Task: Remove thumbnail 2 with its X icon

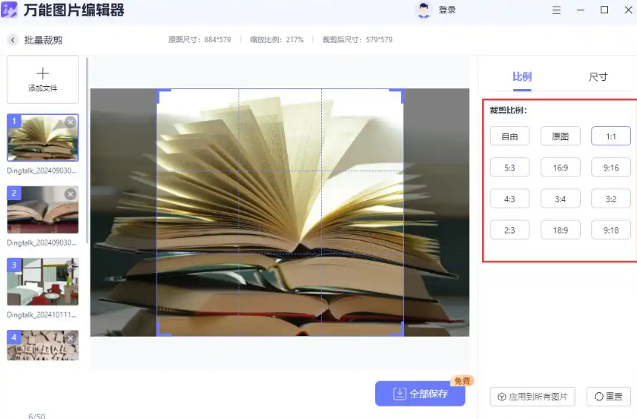Action: pyautogui.click(x=70, y=194)
